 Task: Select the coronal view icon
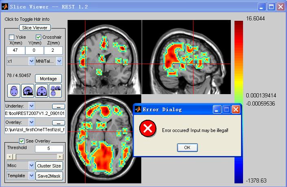tap(42, 91)
